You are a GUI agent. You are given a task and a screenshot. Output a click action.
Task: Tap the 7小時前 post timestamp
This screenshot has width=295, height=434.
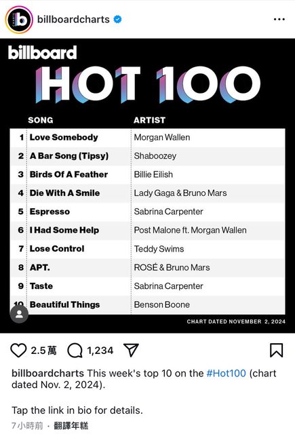click(x=27, y=426)
